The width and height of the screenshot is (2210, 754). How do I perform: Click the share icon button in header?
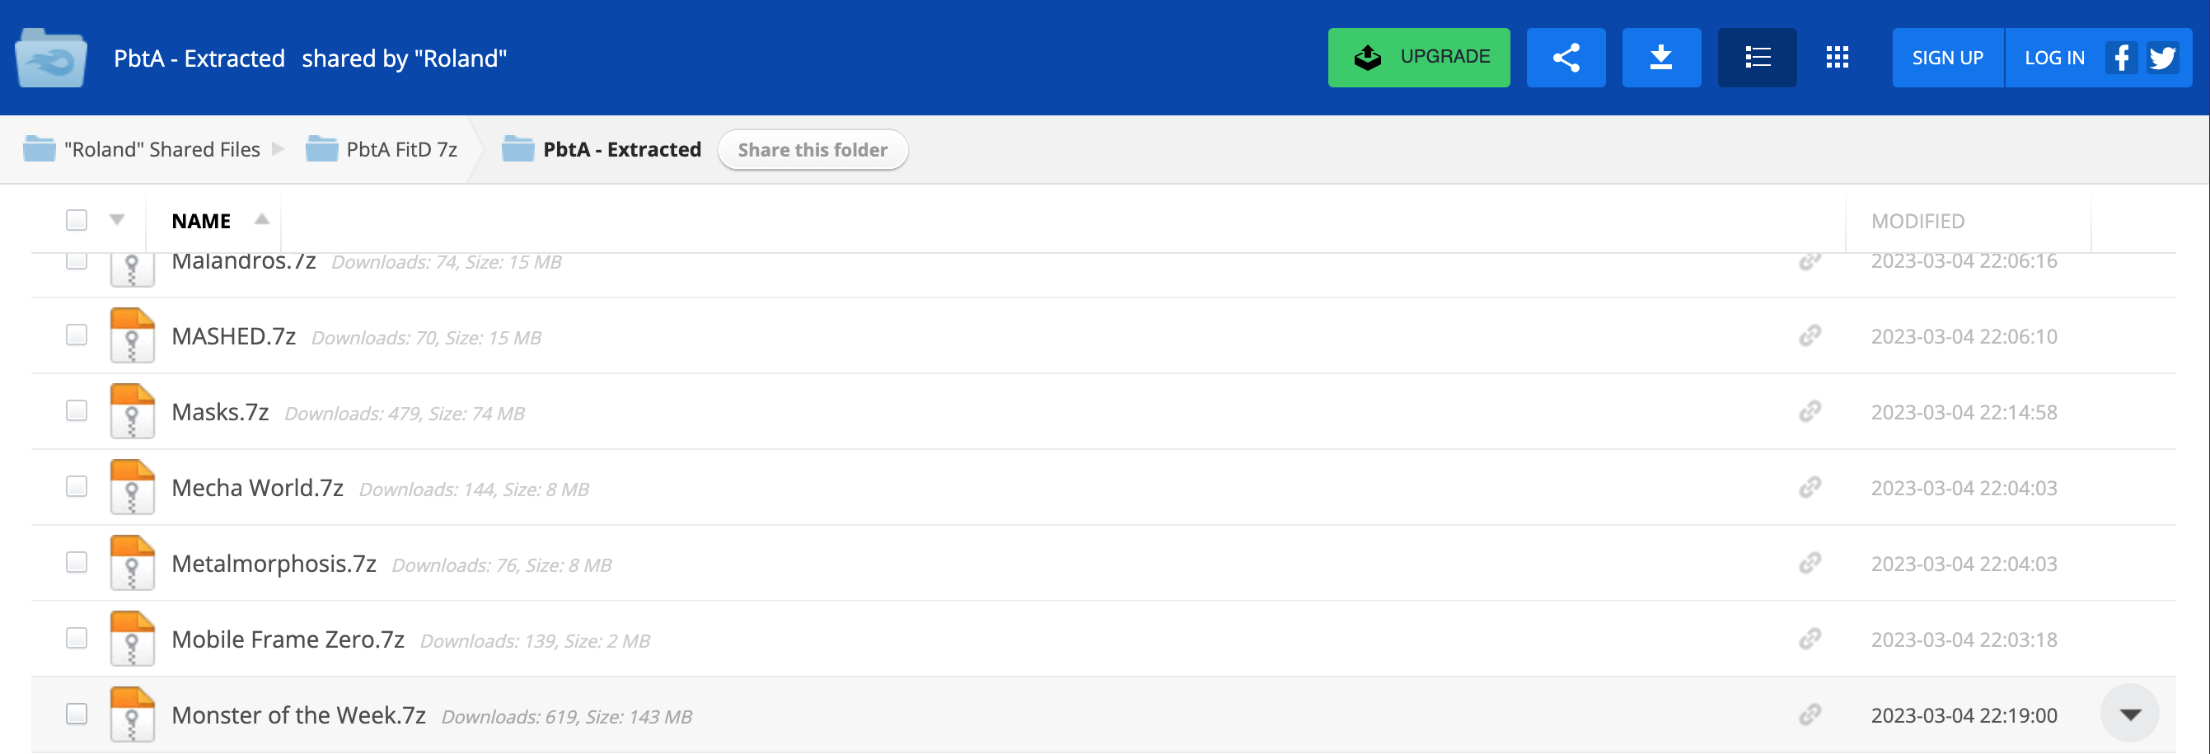point(1566,58)
